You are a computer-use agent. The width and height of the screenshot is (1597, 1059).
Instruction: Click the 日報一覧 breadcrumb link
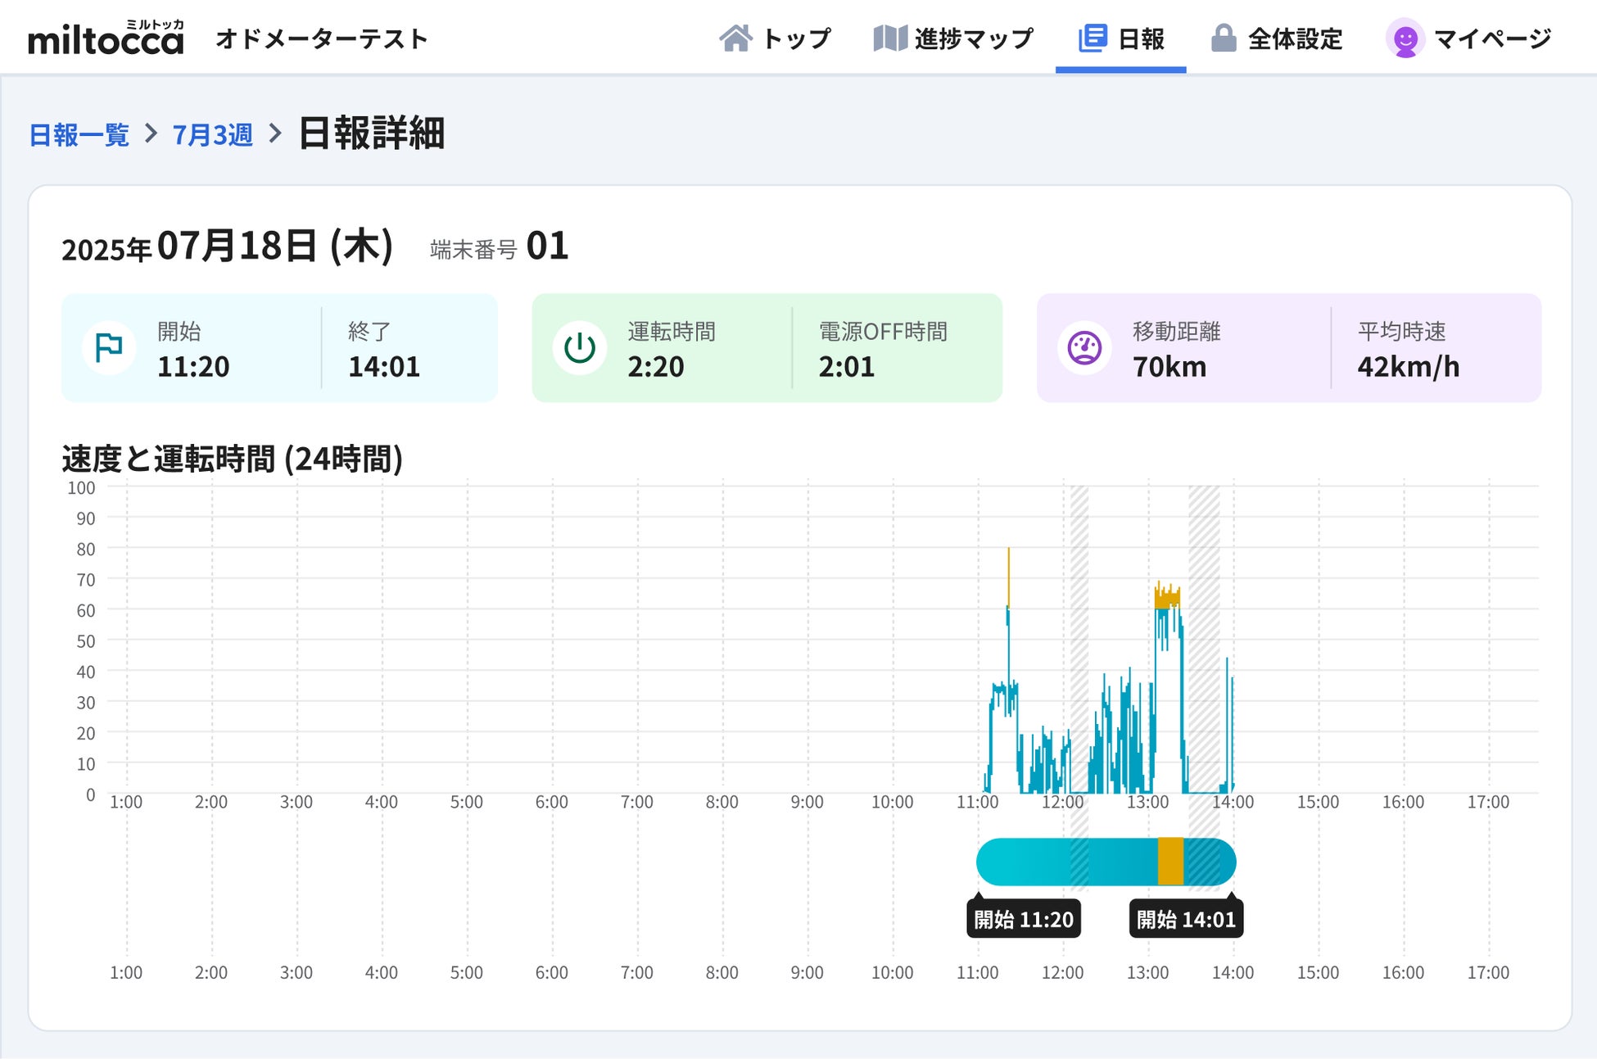tap(79, 135)
